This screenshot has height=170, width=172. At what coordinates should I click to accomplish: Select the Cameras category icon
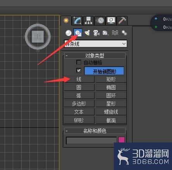(x=96, y=33)
